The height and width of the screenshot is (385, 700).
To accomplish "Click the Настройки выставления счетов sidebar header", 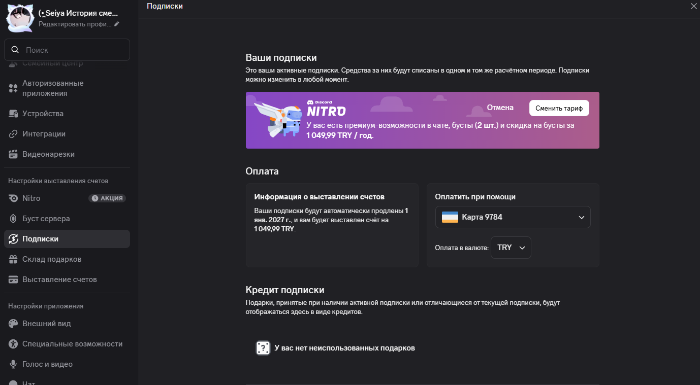I will [58, 181].
